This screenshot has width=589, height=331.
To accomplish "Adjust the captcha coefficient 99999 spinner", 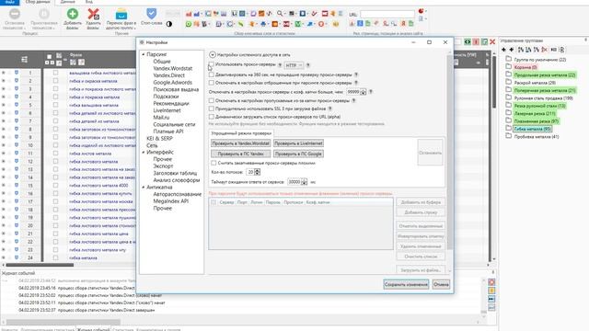I will 364,92.
